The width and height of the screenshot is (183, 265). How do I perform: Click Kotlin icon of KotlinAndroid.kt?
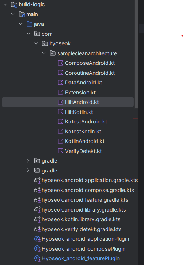tap(61, 141)
